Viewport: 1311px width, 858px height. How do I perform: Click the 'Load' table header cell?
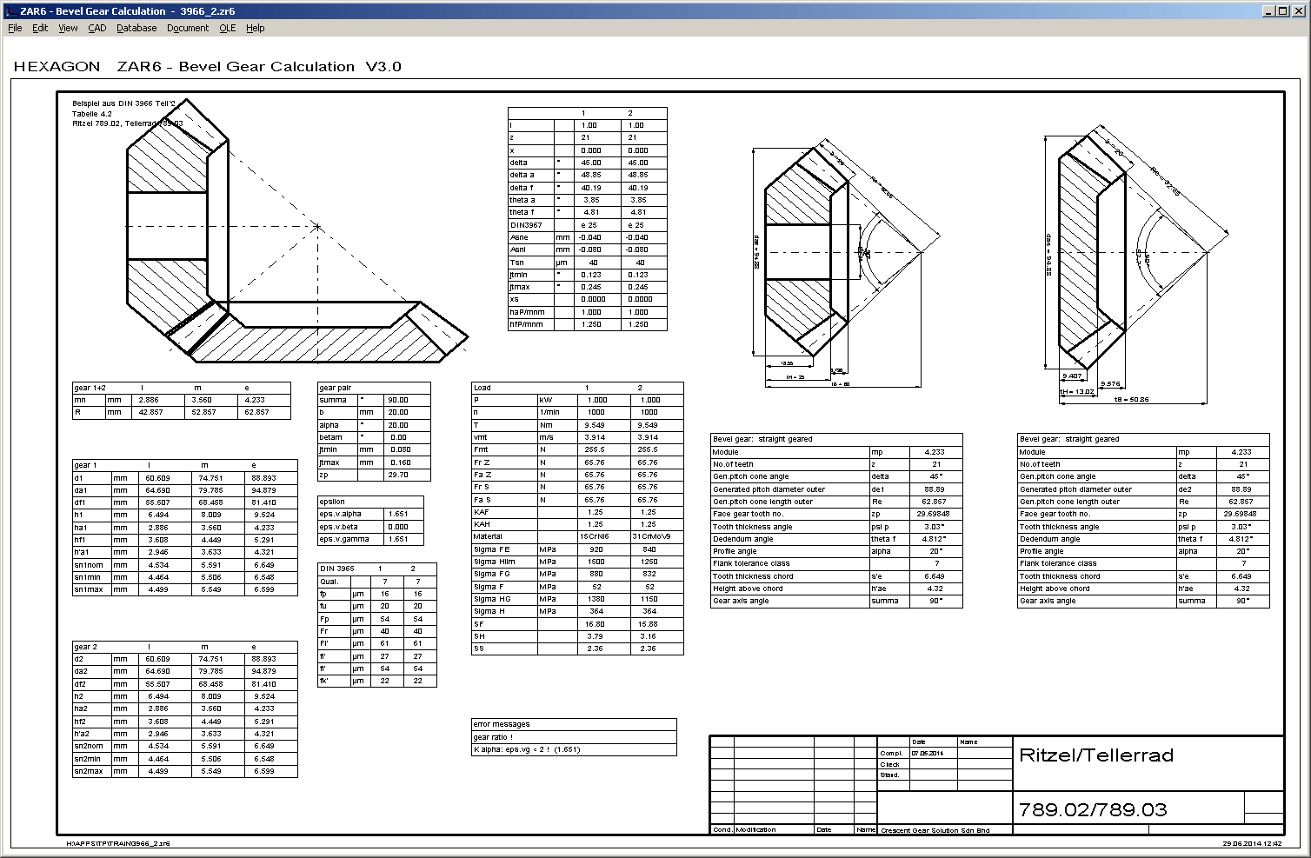pos(482,388)
